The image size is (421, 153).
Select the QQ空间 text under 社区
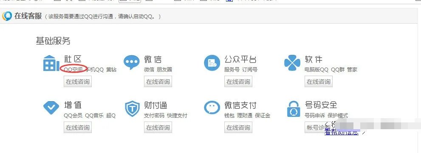(73, 70)
